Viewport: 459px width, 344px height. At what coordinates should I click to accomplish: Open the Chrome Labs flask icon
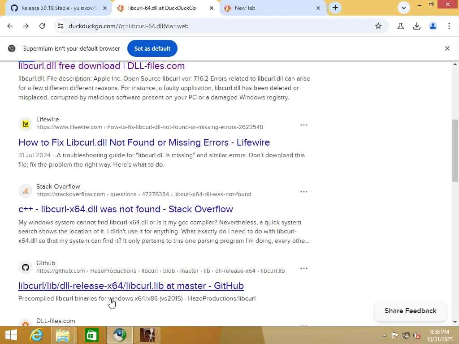click(400, 26)
